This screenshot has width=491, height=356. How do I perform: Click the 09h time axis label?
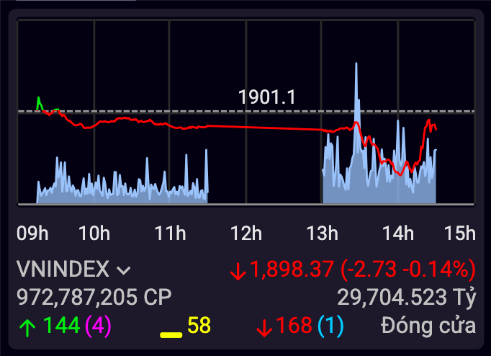pyautogui.click(x=32, y=233)
